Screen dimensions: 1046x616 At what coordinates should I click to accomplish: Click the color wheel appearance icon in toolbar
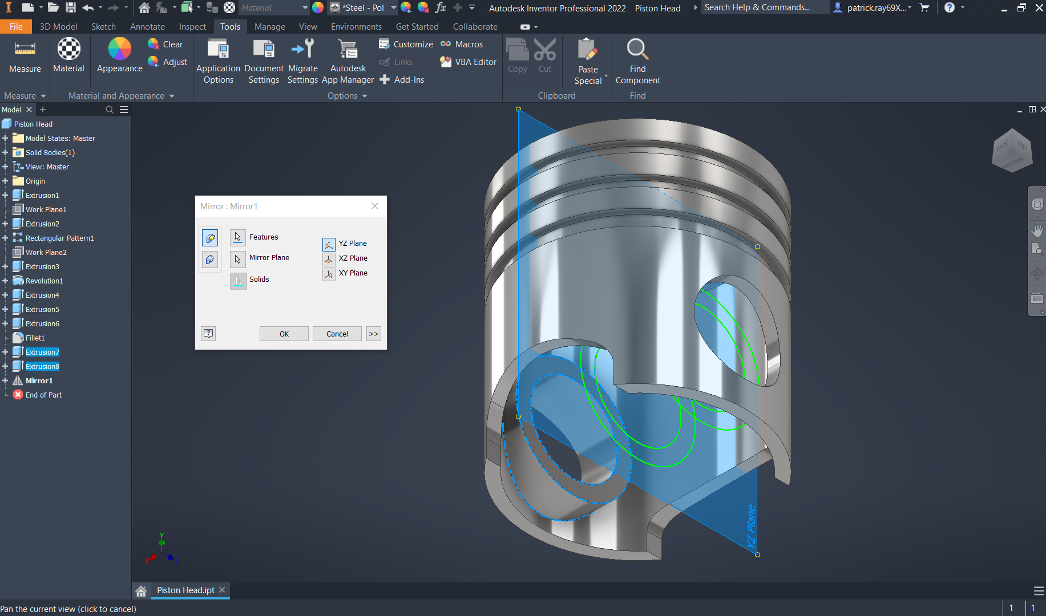click(x=318, y=7)
